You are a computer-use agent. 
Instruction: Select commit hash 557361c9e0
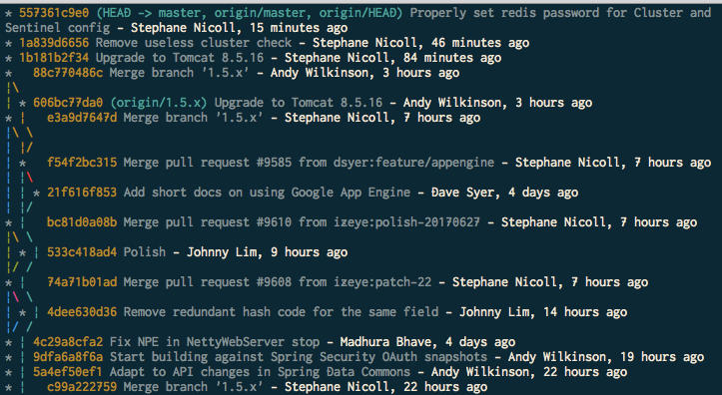[x=54, y=13]
